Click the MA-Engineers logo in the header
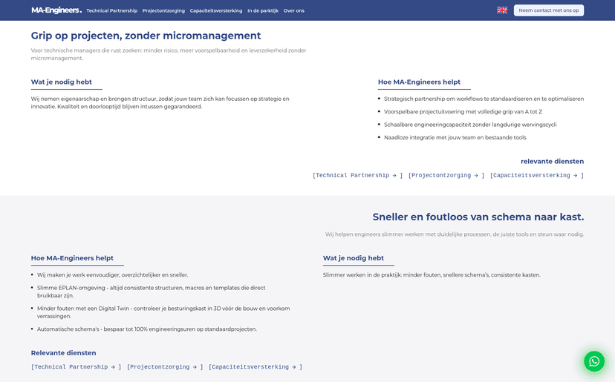Screen dimensions: 615x382 pyautogui.click(x=56, y=10)
